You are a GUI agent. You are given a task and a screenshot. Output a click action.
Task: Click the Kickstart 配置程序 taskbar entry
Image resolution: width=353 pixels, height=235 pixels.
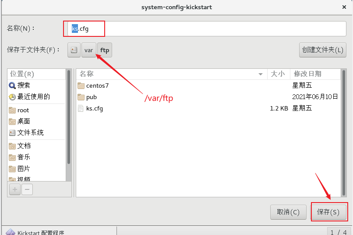pos(59,231)
